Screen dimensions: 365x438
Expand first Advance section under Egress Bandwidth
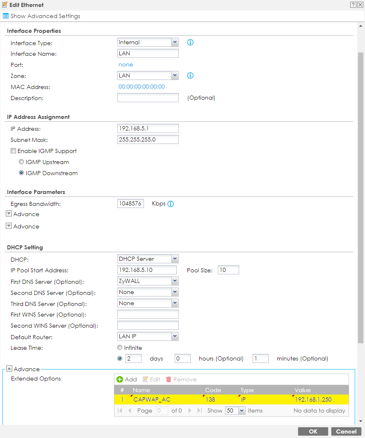9,214
